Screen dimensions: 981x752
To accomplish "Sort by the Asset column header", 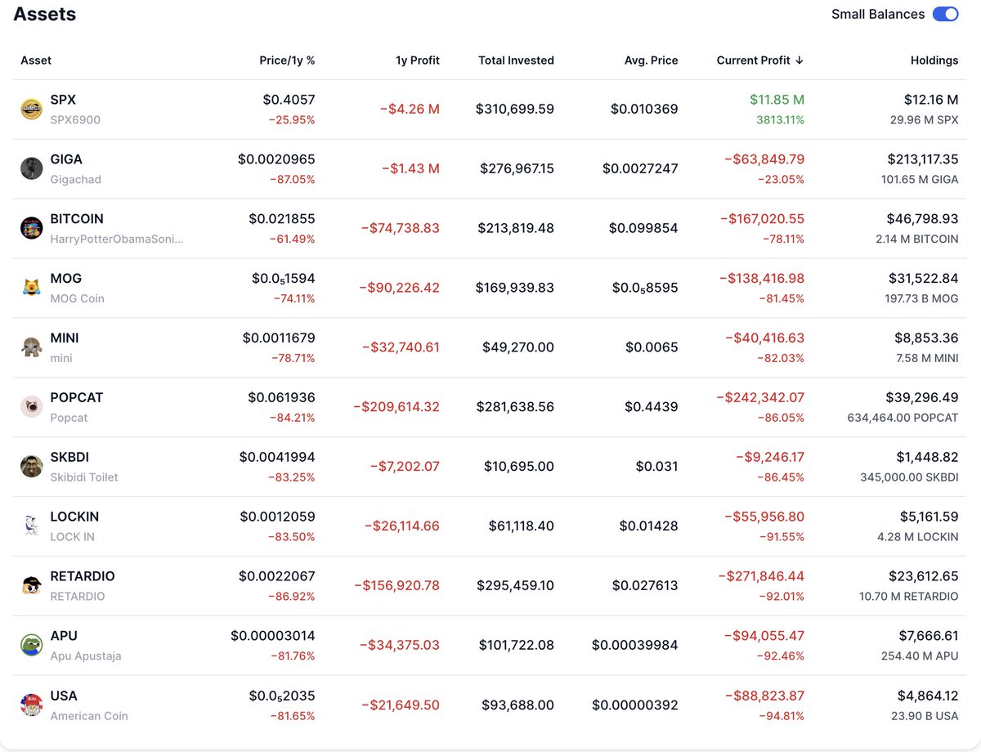I will coord(36,60).
